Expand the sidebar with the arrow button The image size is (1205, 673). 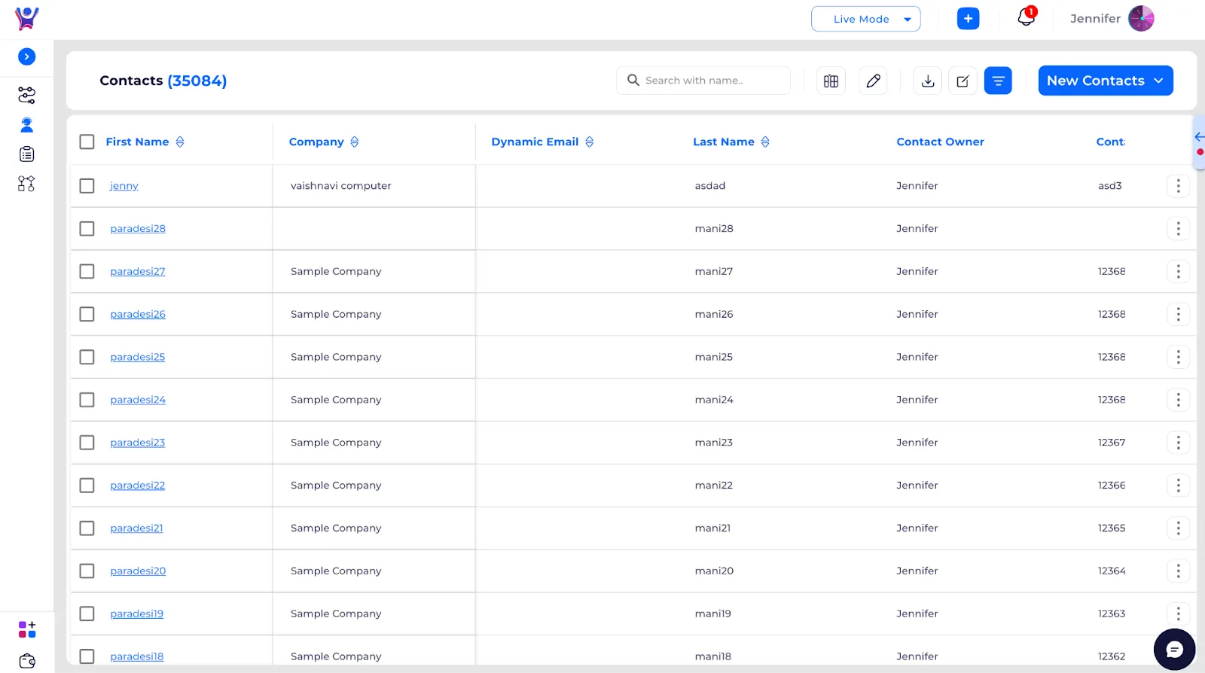click(x=26, y=56)
